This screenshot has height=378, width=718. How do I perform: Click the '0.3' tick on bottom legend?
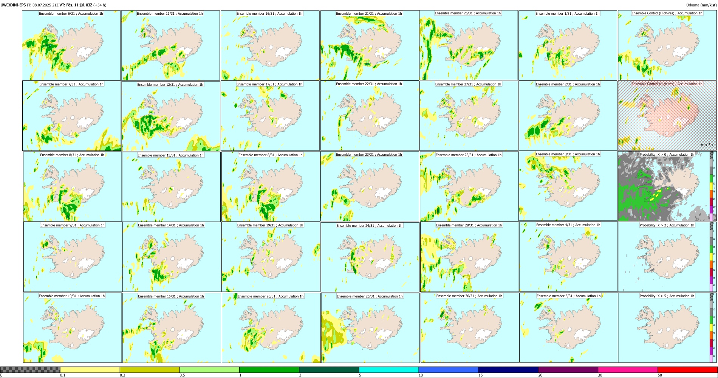122,375
